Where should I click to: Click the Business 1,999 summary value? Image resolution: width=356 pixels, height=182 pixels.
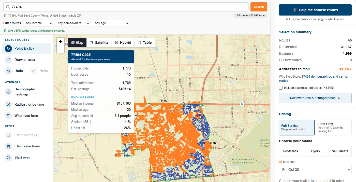tap(347, 53)
